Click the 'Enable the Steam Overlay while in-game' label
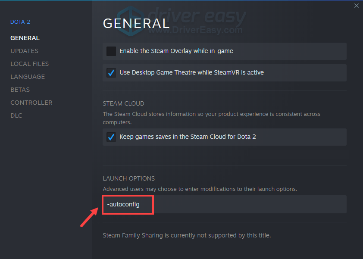363x259 pixels. tap(176, 51)
